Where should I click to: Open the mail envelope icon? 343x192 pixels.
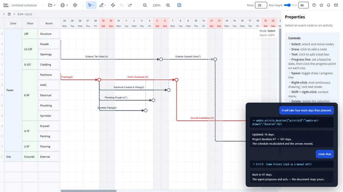[x=336, y=5]
